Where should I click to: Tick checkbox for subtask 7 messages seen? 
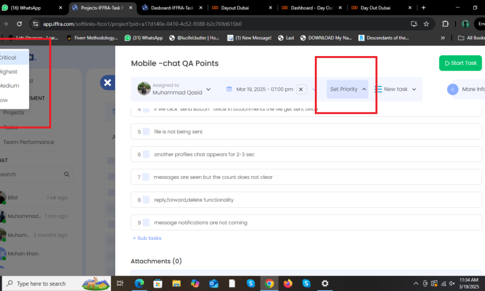(x=146, y=177)
